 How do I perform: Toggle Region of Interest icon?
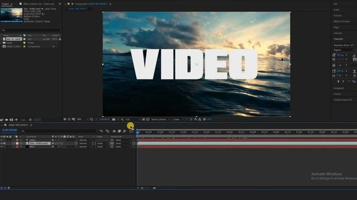[143, 119]
